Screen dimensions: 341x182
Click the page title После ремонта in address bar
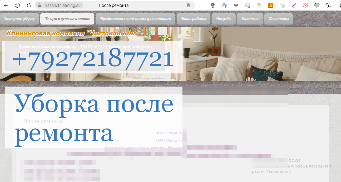click(114, 5)
